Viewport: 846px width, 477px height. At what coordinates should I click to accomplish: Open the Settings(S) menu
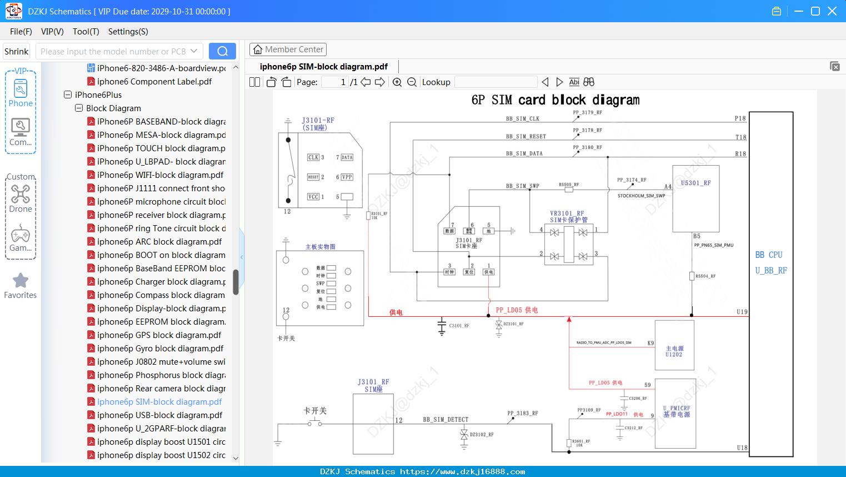(128, 32)
